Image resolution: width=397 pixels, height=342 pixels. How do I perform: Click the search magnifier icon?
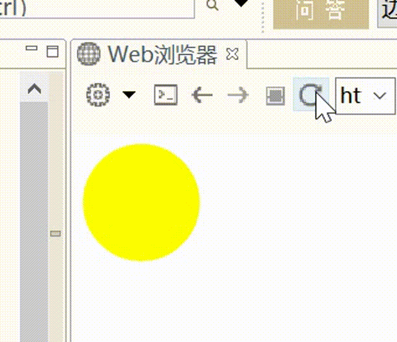(212, 5)
